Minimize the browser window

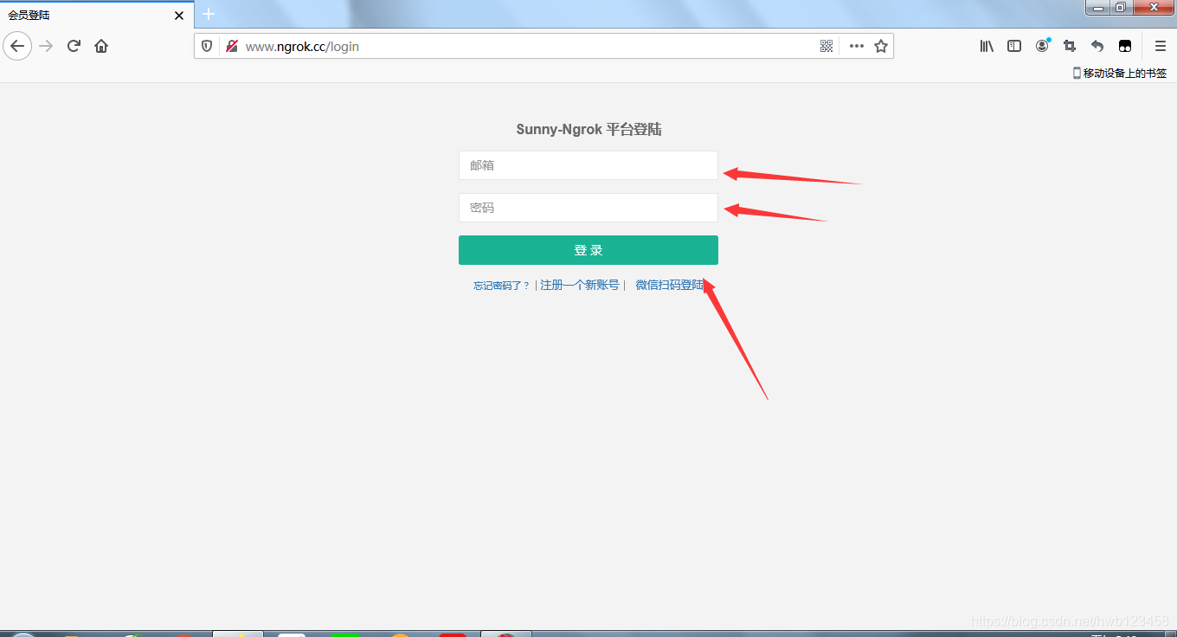[1097, 8]
